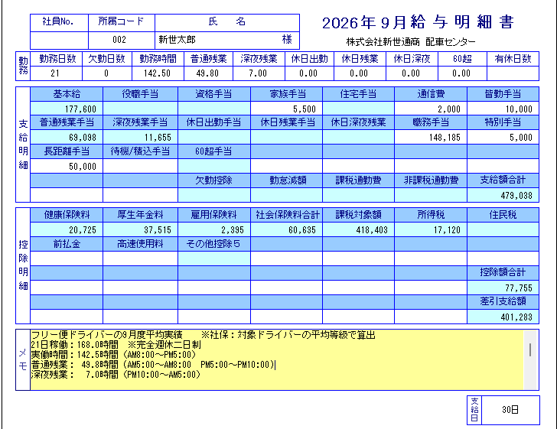Click the 役職手当 header cell
The width and height of the screenshot is (557, 429).
[x=140, y=94]
